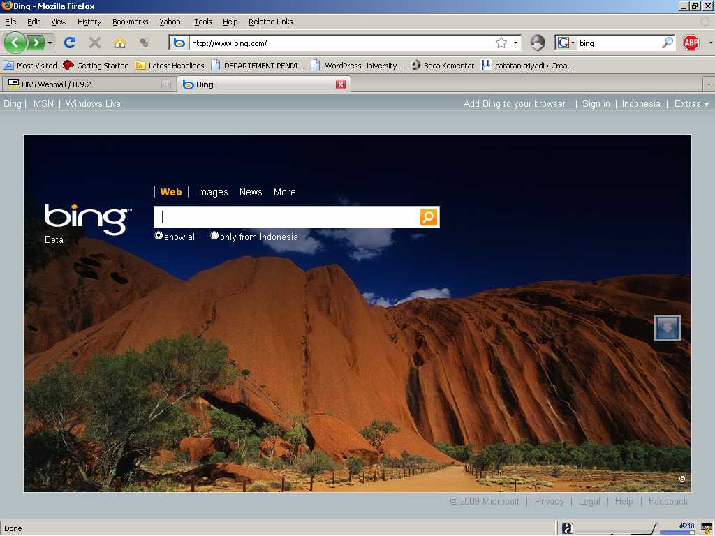Screen dimensions: 715x536
Task: Open the More search categories
Action: pos(285,192)
